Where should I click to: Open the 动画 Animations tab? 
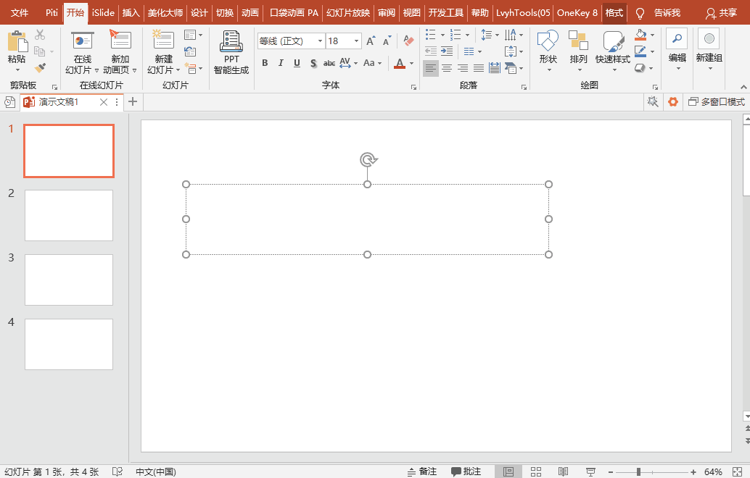click(250, 13)
